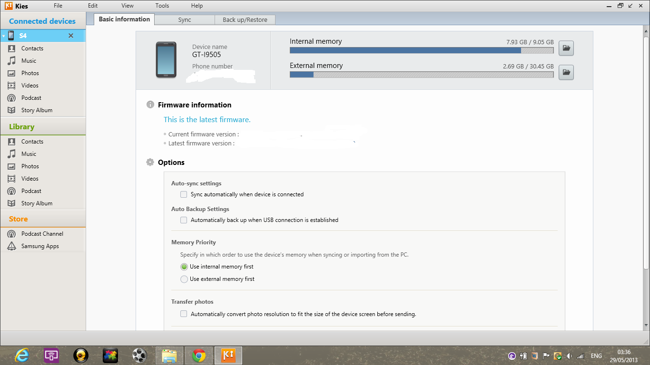Enable sync automatically when device is connected
Image resolution: width=650 pixels, height=365 pixels.
point(184,194)
